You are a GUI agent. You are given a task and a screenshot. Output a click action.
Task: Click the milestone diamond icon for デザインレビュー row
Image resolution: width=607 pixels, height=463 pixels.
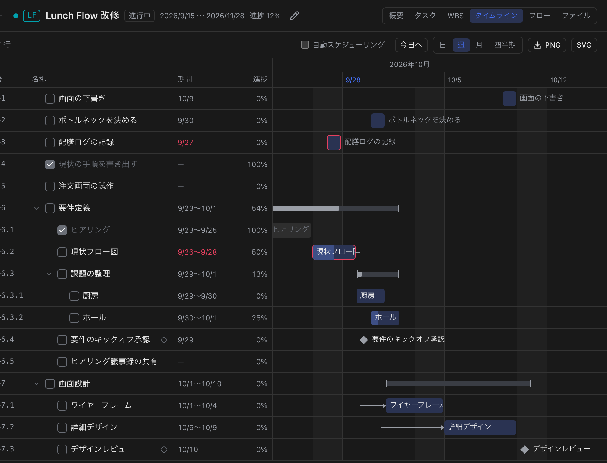click(164, 449)
